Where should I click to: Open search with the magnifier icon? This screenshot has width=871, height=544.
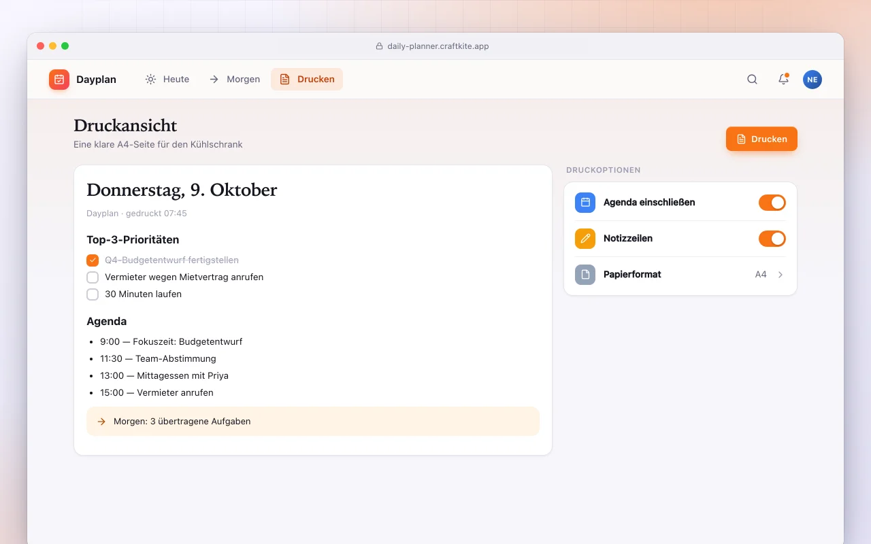coord(752,80)
